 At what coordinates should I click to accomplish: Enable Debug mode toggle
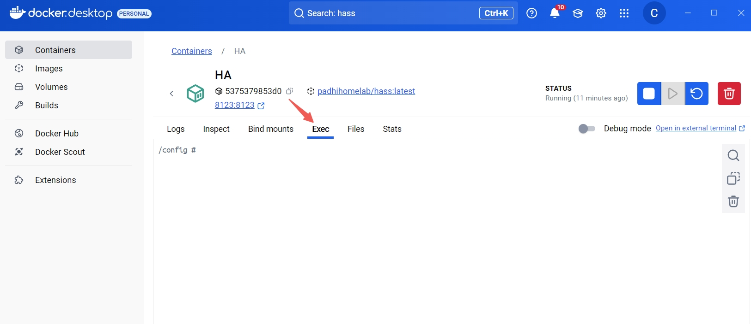(x=586, y=129)
